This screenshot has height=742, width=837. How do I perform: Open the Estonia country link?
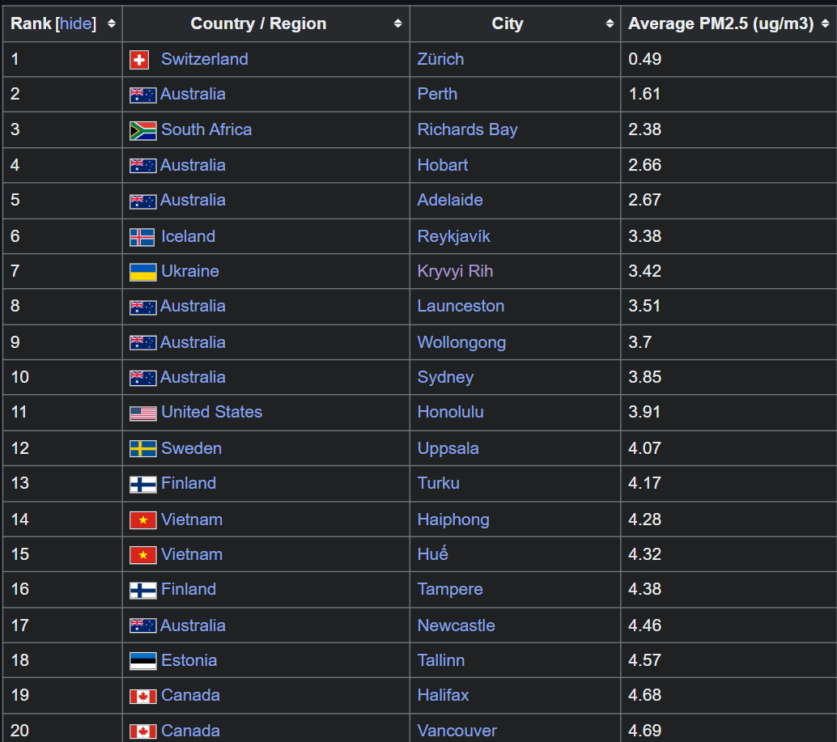(189, 660)
